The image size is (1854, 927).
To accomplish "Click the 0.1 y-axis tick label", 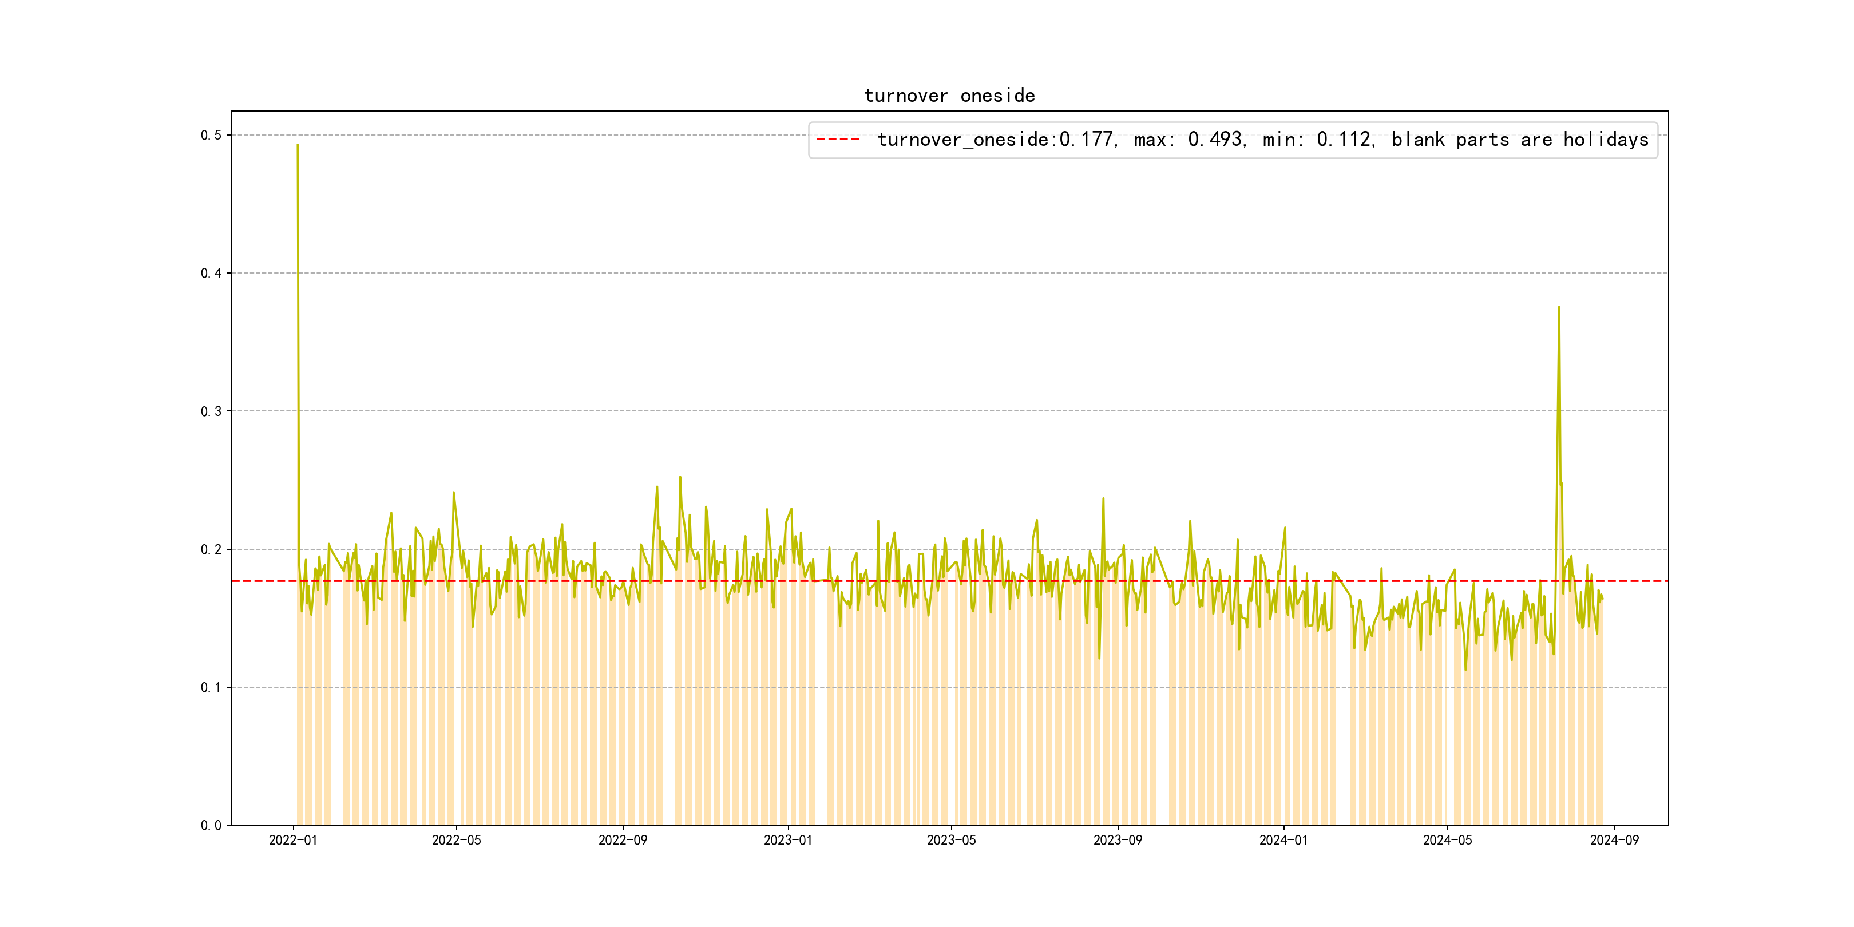I will [x=211, y=688].
